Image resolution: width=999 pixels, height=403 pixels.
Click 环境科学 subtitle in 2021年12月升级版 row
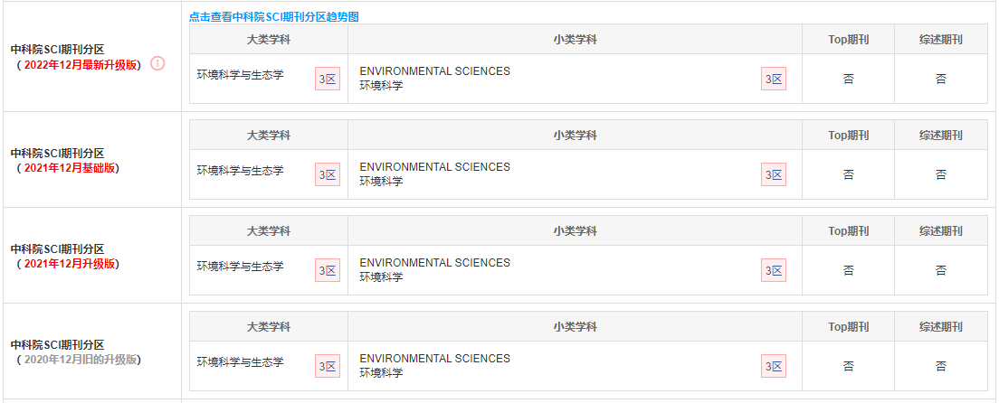[x=381, y=277]
